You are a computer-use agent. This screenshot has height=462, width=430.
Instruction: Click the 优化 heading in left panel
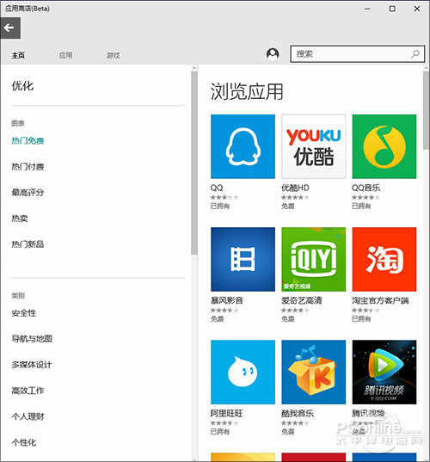22,86
